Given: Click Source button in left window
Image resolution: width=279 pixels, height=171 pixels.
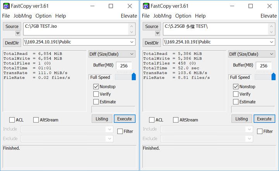Looking at the screenshot, I should pyautogui.click(x=12, y=26).
